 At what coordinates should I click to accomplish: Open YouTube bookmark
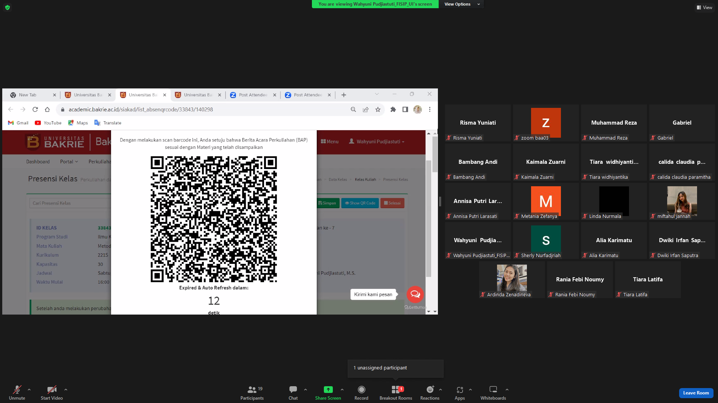pyautogui.click(x=48, y=123)
